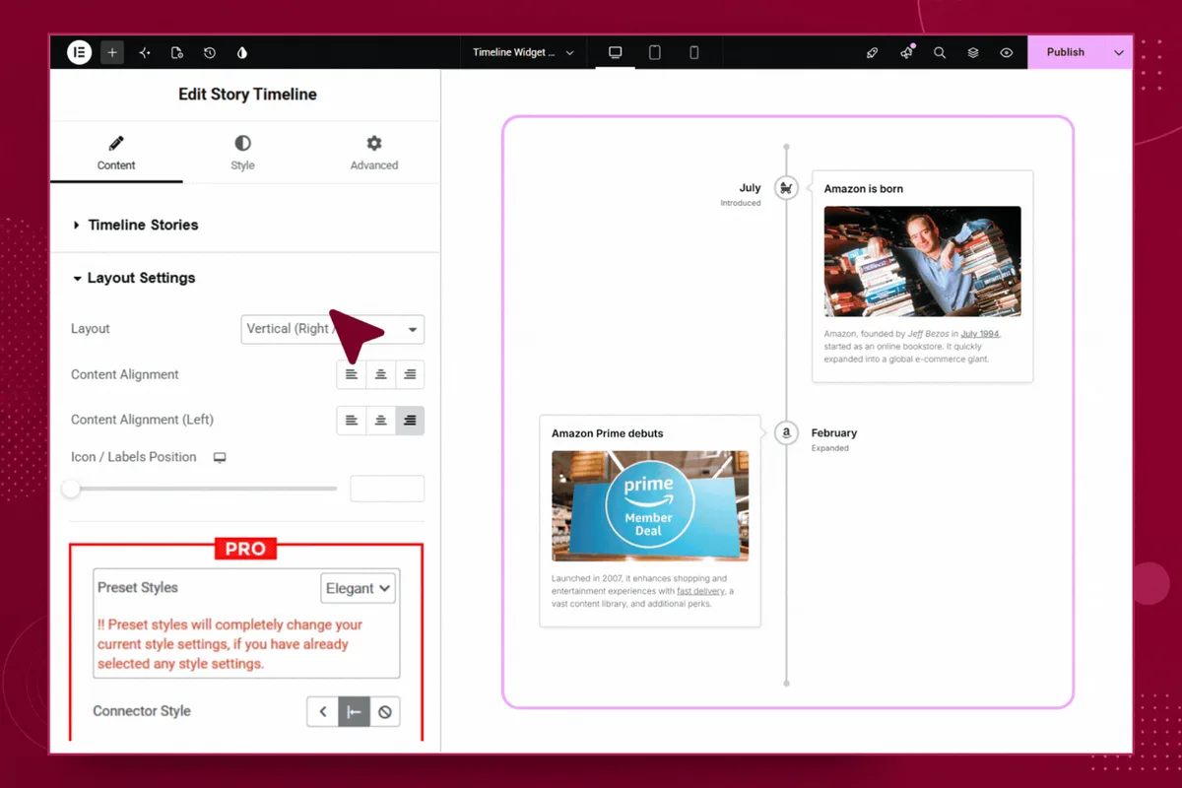
Task: Click the Jeff Bezos bookstore photo
Action: point(922,261)
